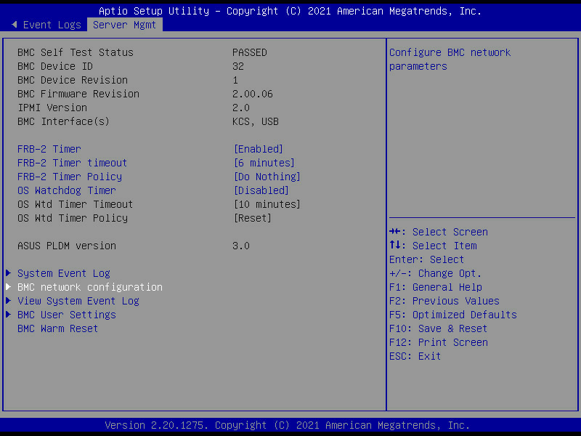This screenshot has height=436, width=581.
Task: Open the OS Wtd Timer Timeout value
Action: [x=267, y=204]
